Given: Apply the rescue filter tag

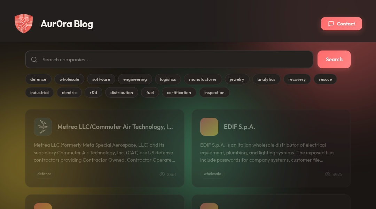Looking at the screenshot, I should pyautogui.click(x=326, y=79).
